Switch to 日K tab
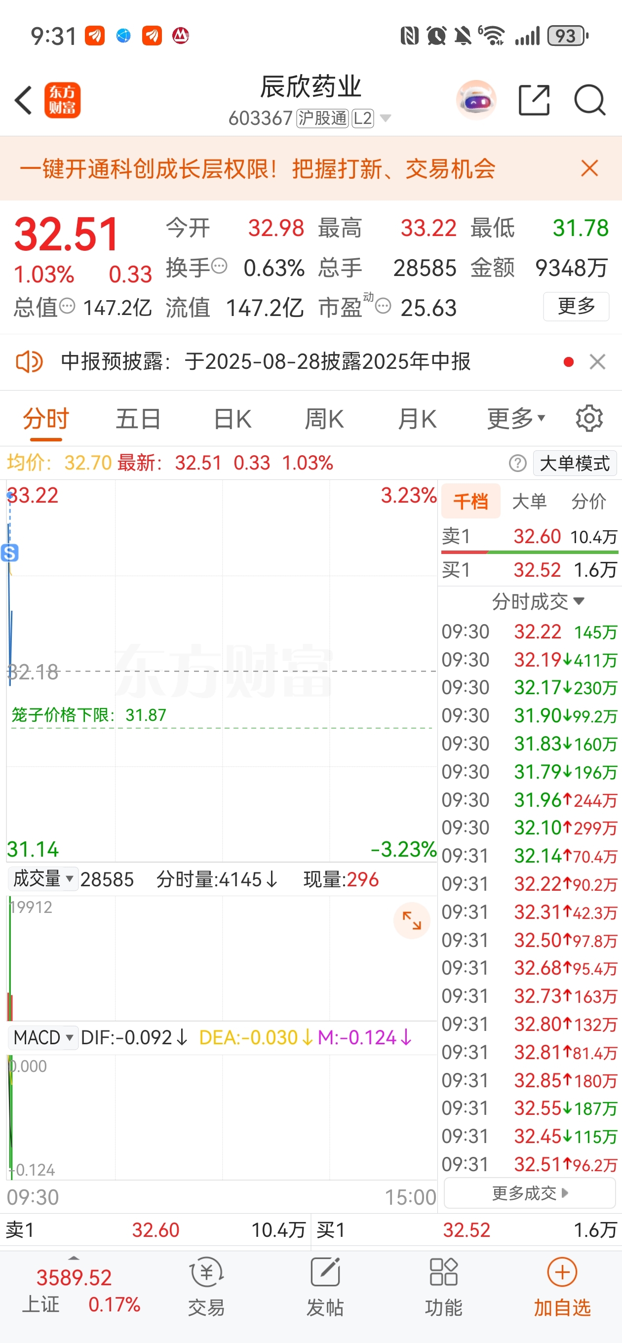 233,418
